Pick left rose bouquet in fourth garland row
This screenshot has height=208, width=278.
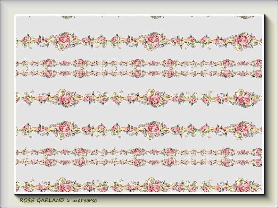[64, 128]
